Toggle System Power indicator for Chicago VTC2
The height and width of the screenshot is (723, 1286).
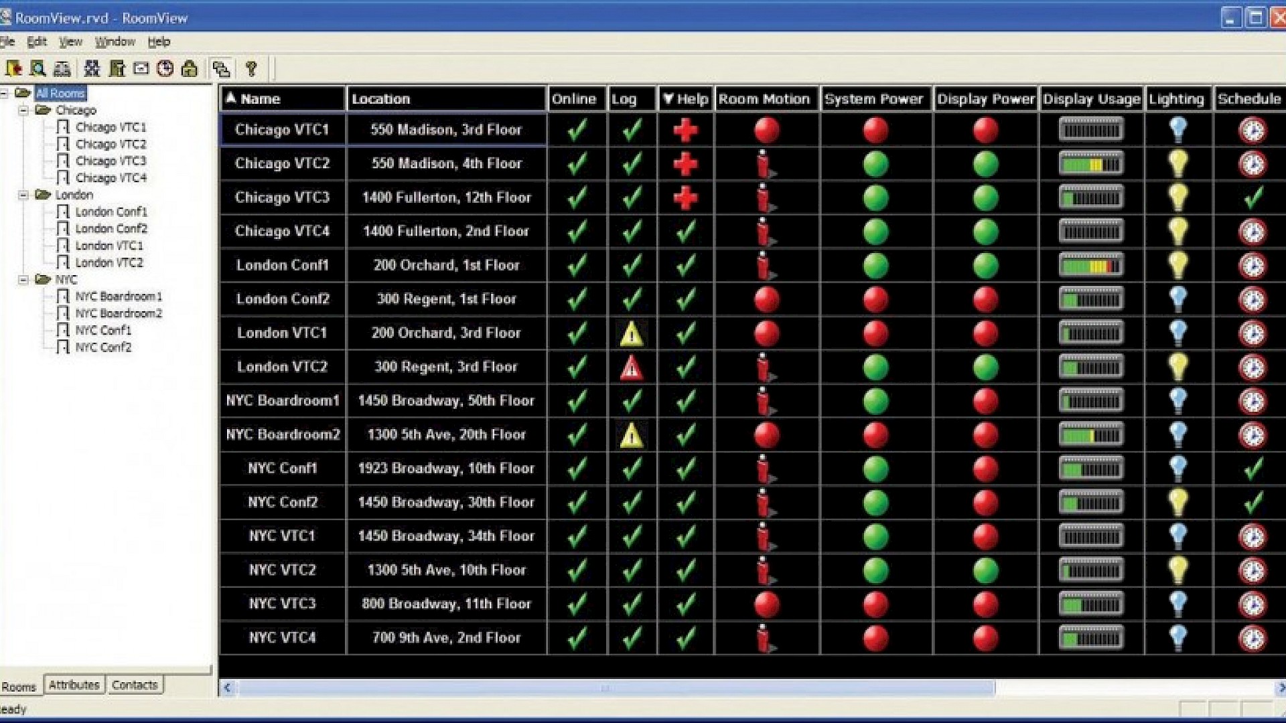(875, 164)
